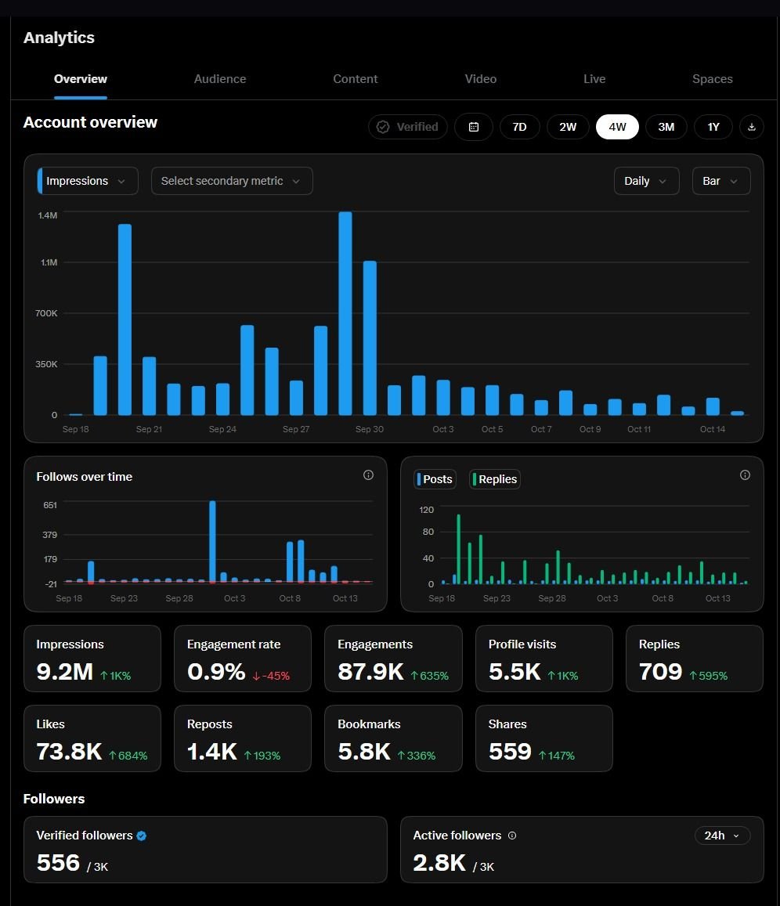Open info icon on Posts/Replies chart
Image resolution: width=780 pixels, height=906 pixels.
coord(745,475)
